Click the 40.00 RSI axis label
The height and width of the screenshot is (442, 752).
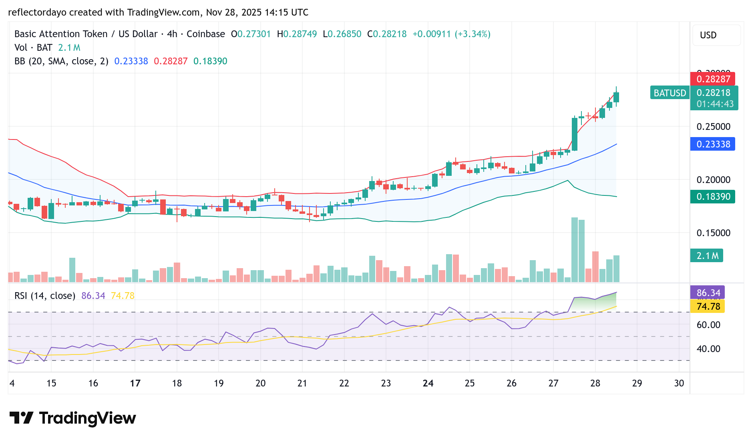[x=708, y=349]
